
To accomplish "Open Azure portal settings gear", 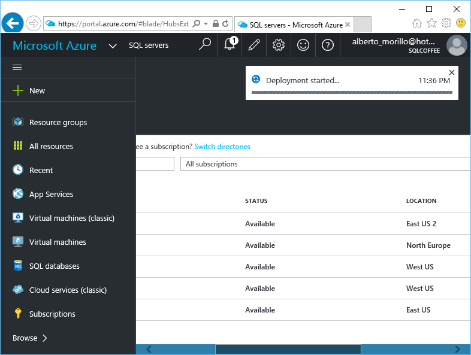I will [x=279, y=45].
